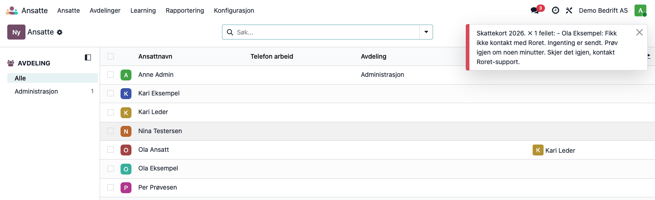Expand the search options dropdown arrow
The image size is (655, 200).
coord(426,32)
